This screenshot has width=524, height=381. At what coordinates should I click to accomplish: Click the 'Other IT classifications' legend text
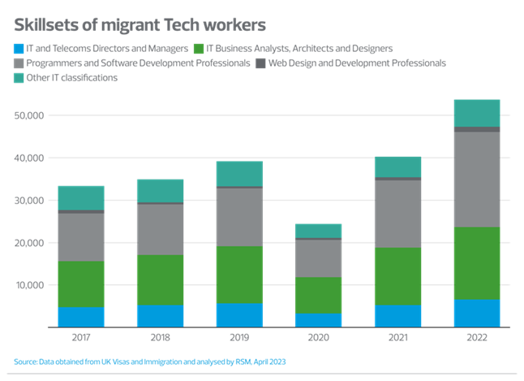tap(71, 78)
